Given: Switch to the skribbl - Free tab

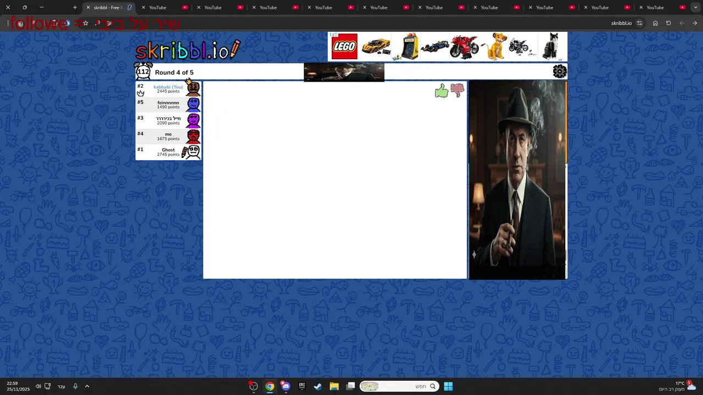Looking at the screenshot, I should 110,7.
